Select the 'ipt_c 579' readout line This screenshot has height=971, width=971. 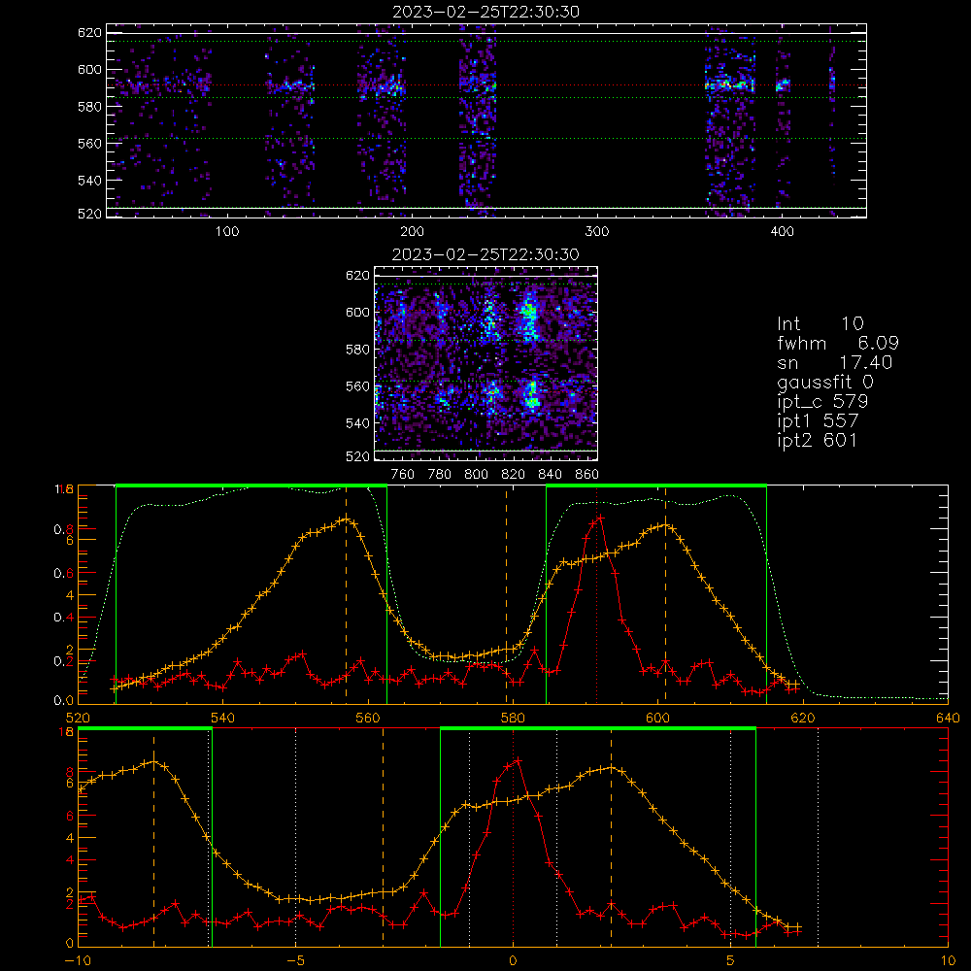click(822, 402)
